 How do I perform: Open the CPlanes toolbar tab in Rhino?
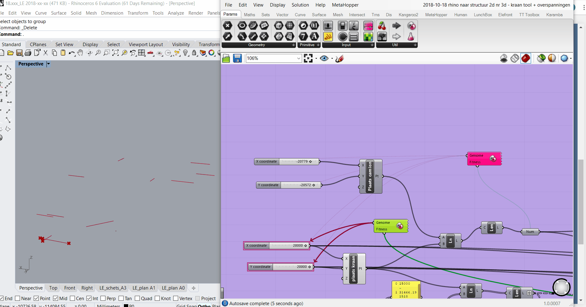[x=38, y=44]
